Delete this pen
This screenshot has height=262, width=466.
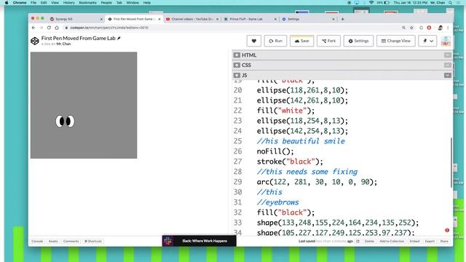click(x=369, y=241)
